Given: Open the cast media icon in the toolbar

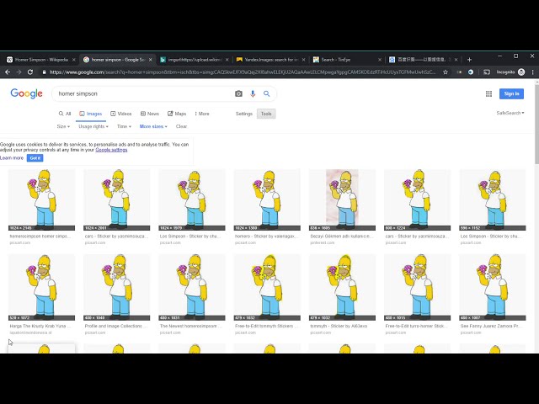Looking at the screenshot, I should (x=487, y=72).
